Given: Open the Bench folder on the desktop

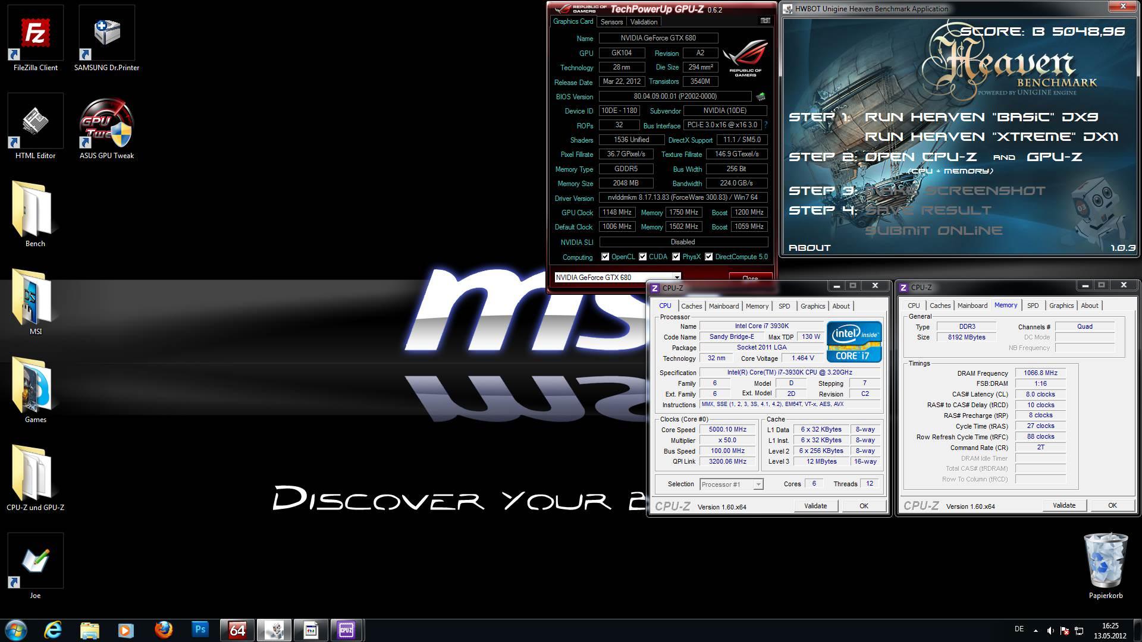Looking at the screenshot, I should (x=35, y=215).
